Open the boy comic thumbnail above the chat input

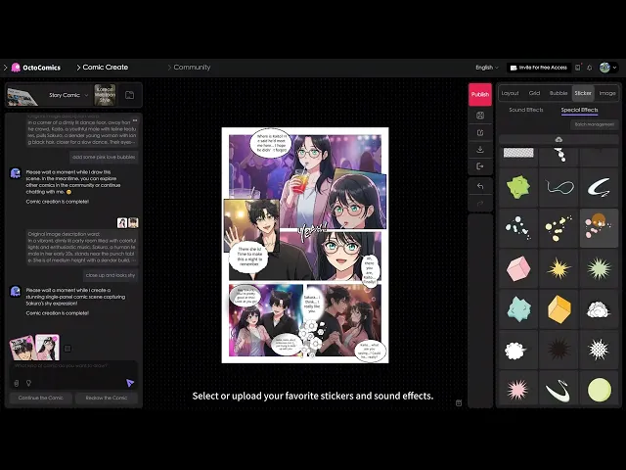tap(22, 348)
